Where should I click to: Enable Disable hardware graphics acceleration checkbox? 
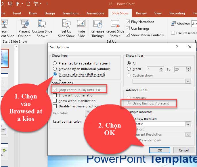click(x=55, y=106)
